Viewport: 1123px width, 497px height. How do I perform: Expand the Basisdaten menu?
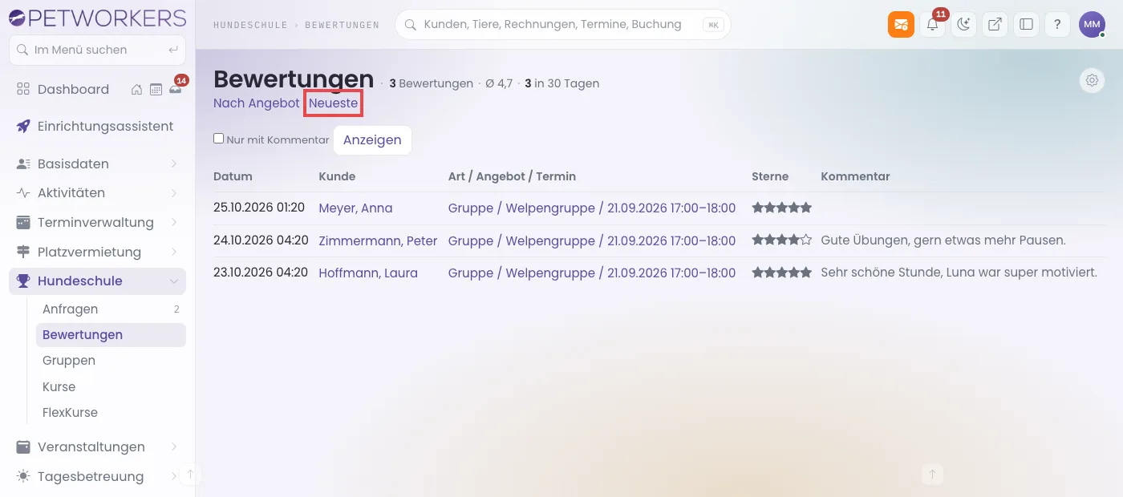[97, 164]
